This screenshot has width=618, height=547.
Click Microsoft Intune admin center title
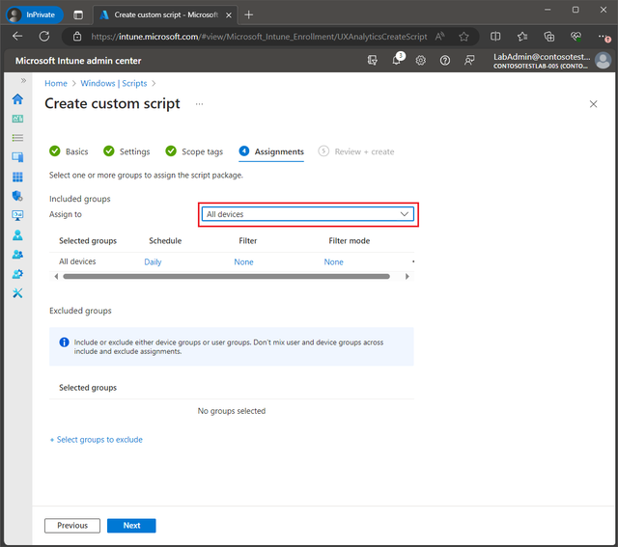[78, 61]
